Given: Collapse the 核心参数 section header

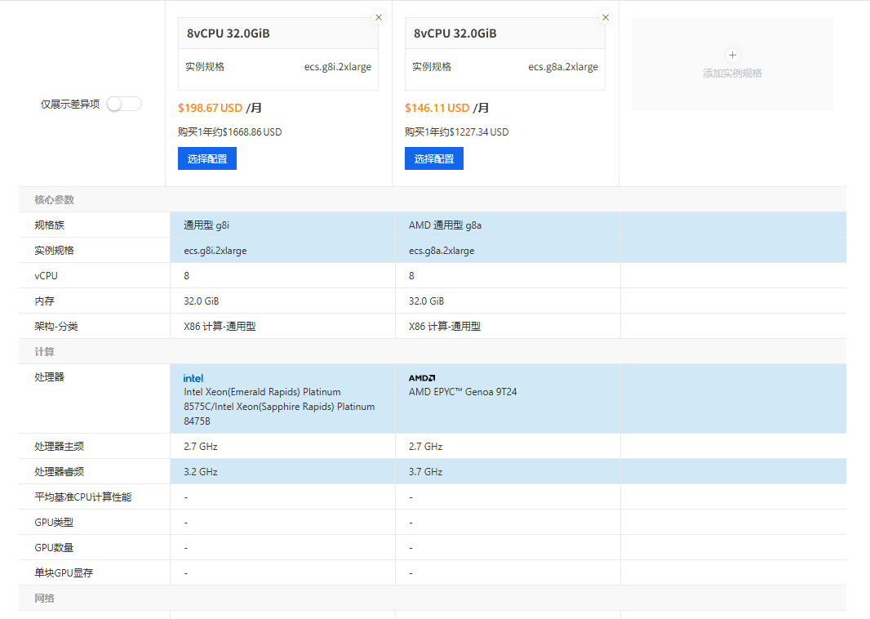Looking at the screenshot, I should click(55, 200).
